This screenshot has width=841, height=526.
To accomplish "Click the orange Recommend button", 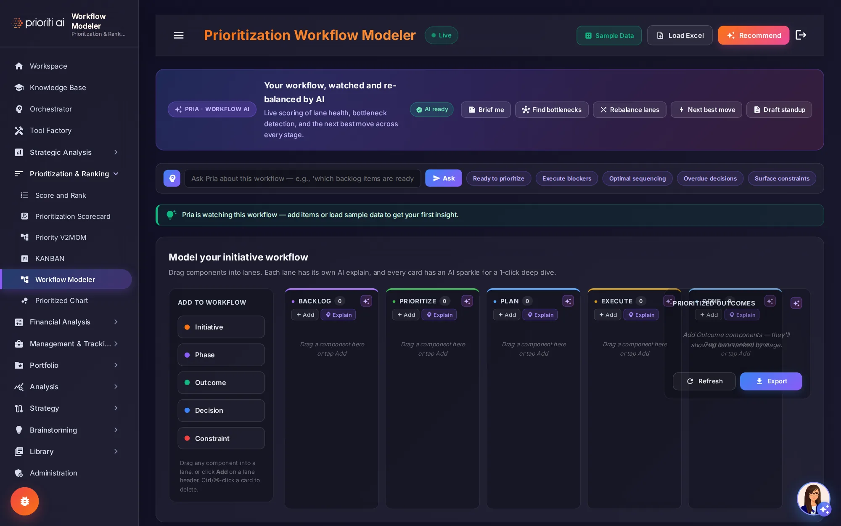I will pos(754,35).
